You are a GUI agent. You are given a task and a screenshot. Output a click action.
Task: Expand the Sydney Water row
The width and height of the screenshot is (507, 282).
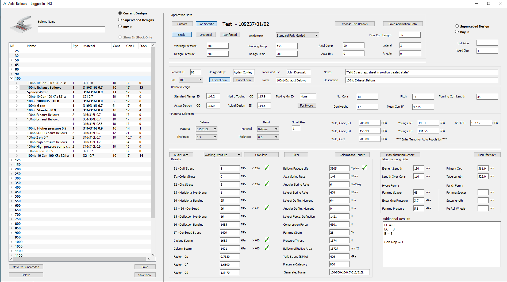[17, 92]
